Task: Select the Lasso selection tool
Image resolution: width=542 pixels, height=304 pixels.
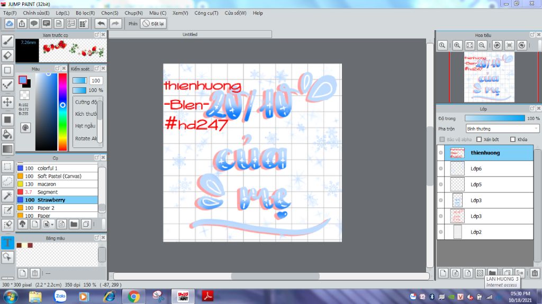Action: [x=7, y=181]
